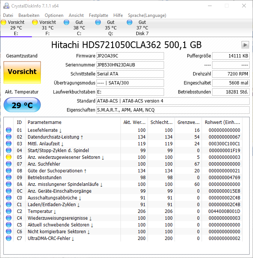Click the Eigenschaften field S.M.A.R.T., APM

173,110
